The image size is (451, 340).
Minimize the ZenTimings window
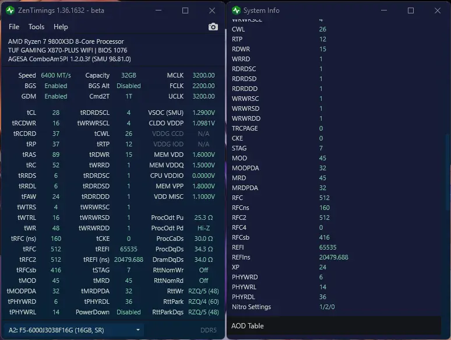158,10
